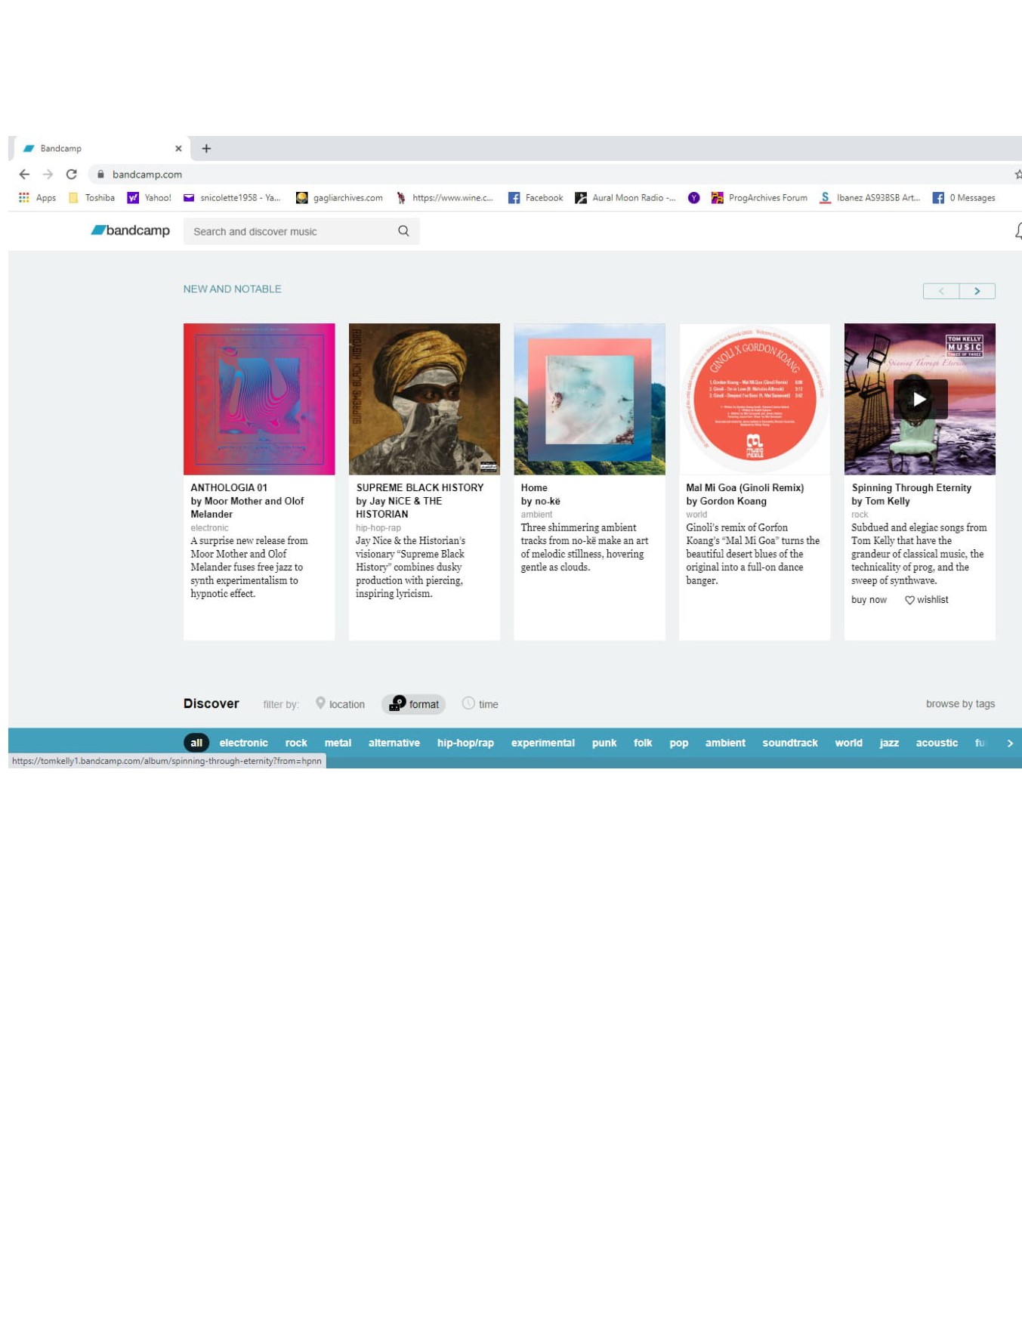This screenshot has height=1323, width=1022.
Task: Select the alternative genre tab
Action: click(394, 743)
